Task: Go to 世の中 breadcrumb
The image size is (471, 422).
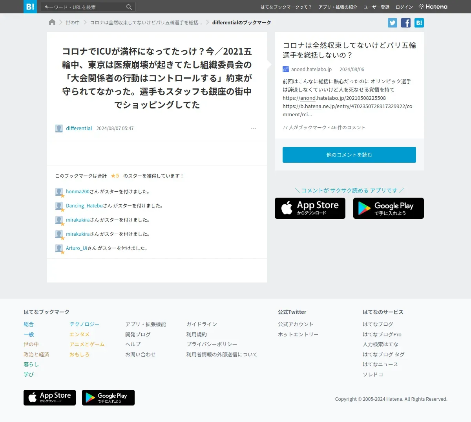Action: coord(73,23)
